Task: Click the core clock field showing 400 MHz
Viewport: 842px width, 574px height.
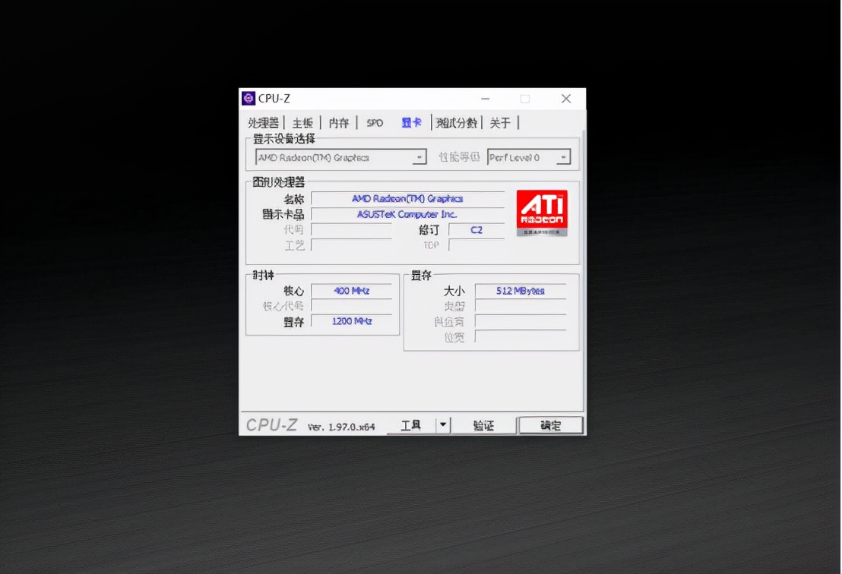Action: pyautogui.click(x=351, y=290)
